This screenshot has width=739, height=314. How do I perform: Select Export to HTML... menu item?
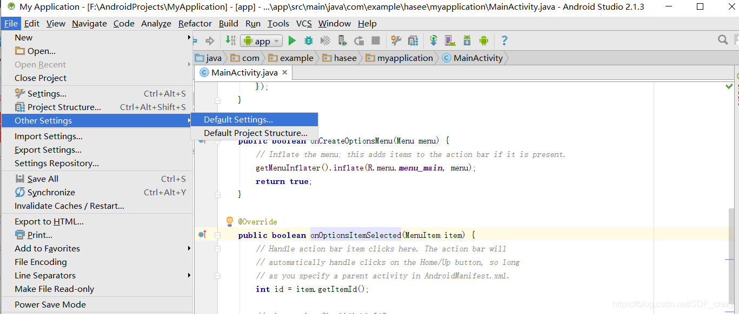pyautogui.click(x=97, y=222)
